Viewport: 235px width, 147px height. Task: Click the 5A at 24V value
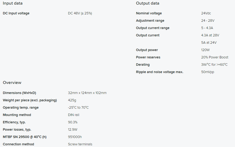pos(209,43)
